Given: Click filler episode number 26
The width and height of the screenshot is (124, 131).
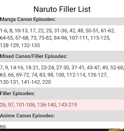Looking at the screenshot, I should (3, 105).
